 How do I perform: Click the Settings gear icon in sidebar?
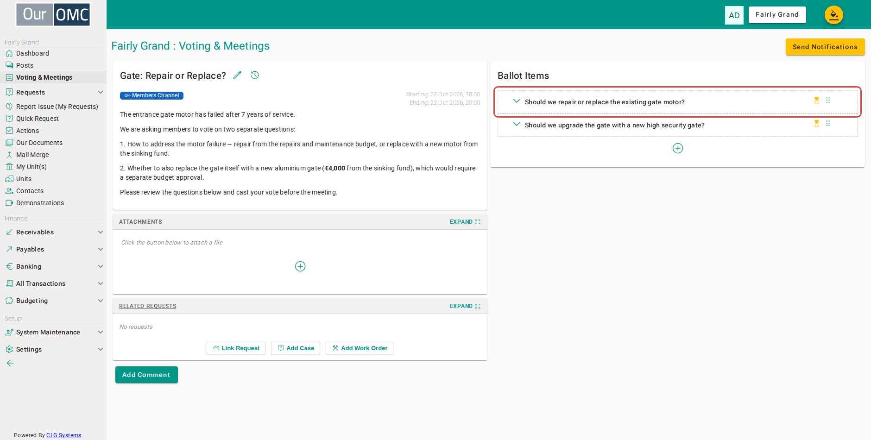point(9,349)
